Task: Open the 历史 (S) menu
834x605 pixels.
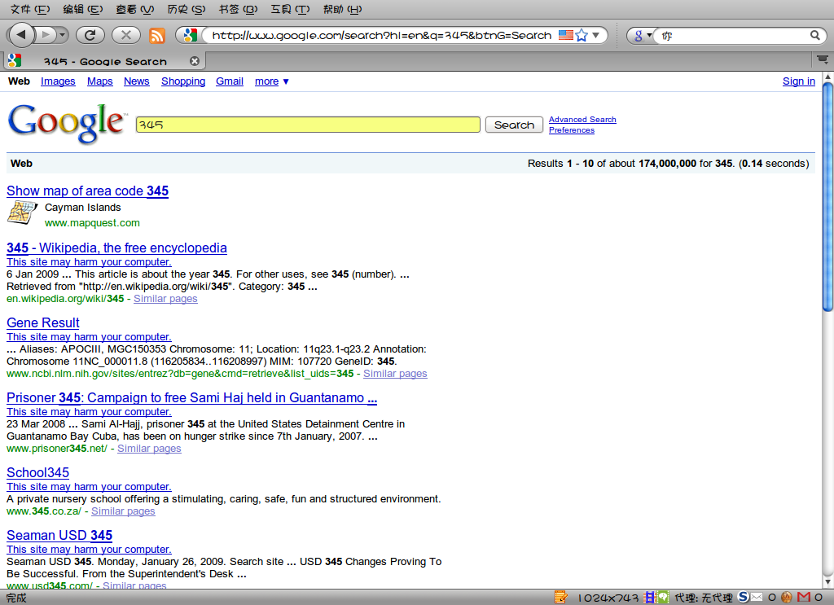Action: 187,9
